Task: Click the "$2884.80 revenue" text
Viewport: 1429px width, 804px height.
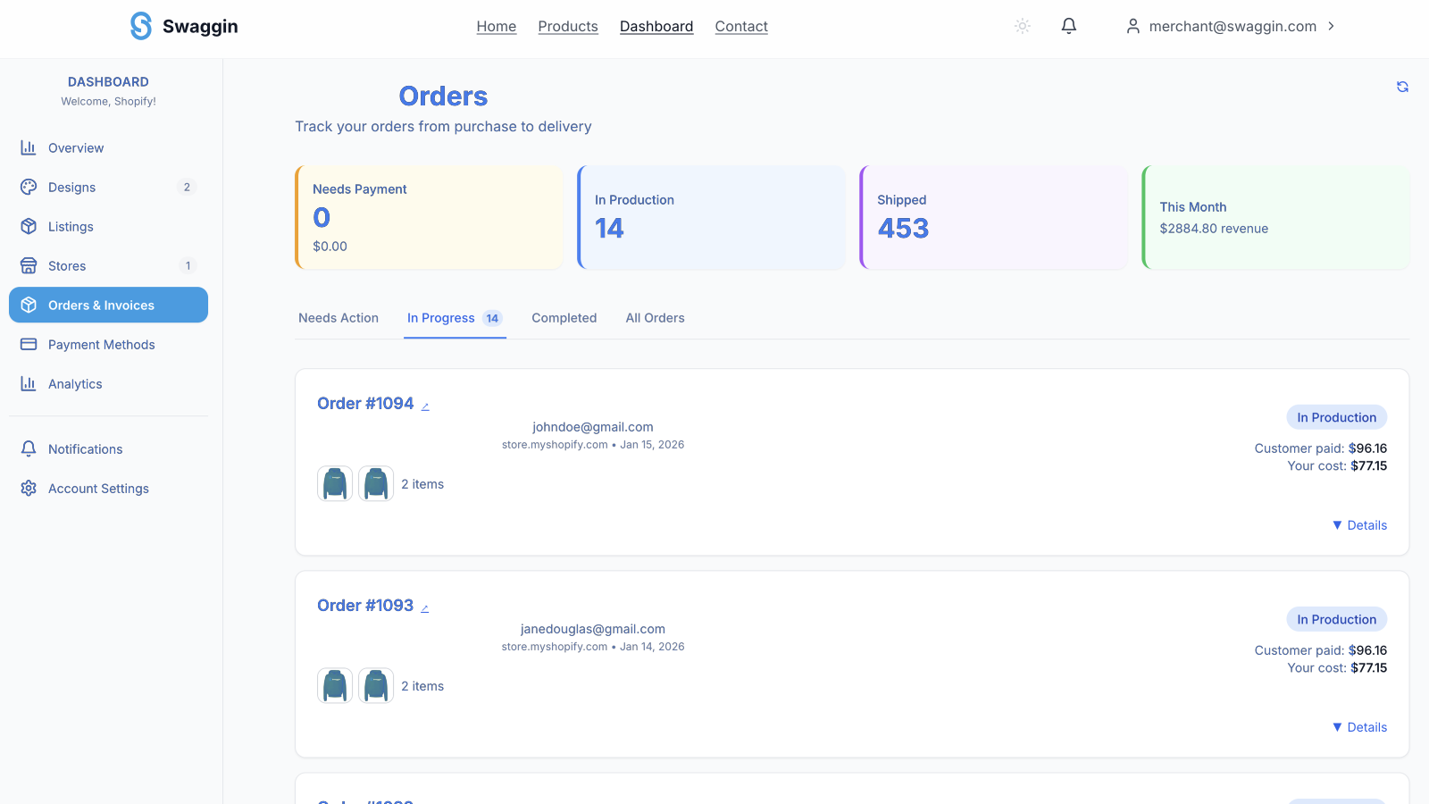Action: click(x=1214, y=229)
